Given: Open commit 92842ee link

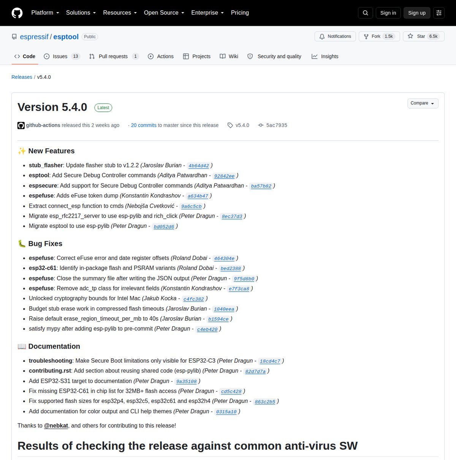Looking at the screenshot, I should coord(224,176).
